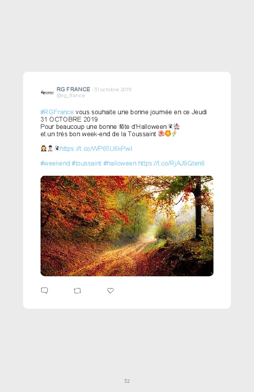Image resolution: width=254 pixels, height=392 pixels.
Task: Open the RG France profile avatar
Action: [47, 92]
